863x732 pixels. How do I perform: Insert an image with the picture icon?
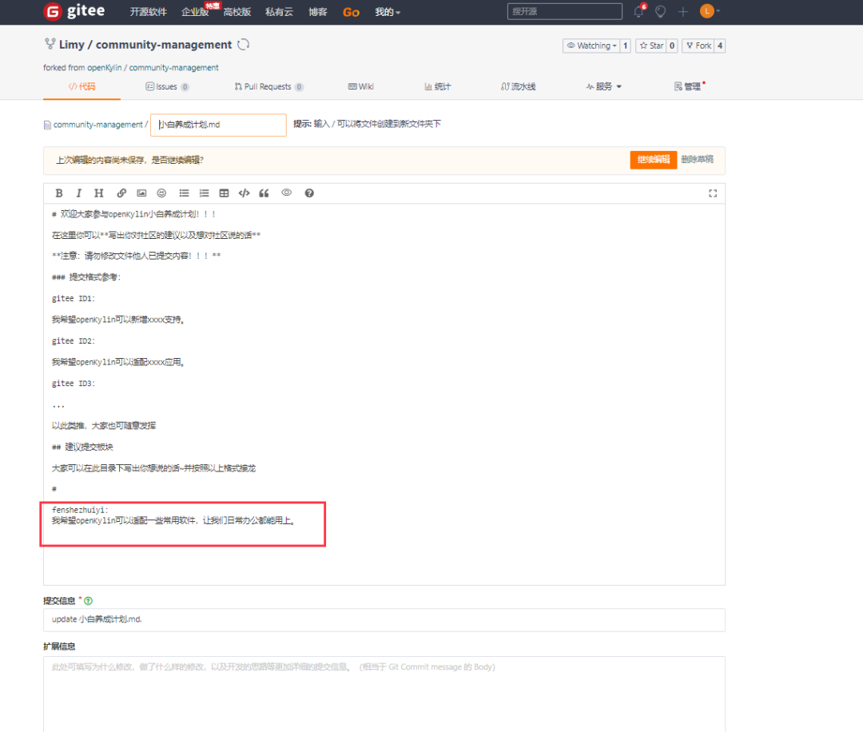141,193
